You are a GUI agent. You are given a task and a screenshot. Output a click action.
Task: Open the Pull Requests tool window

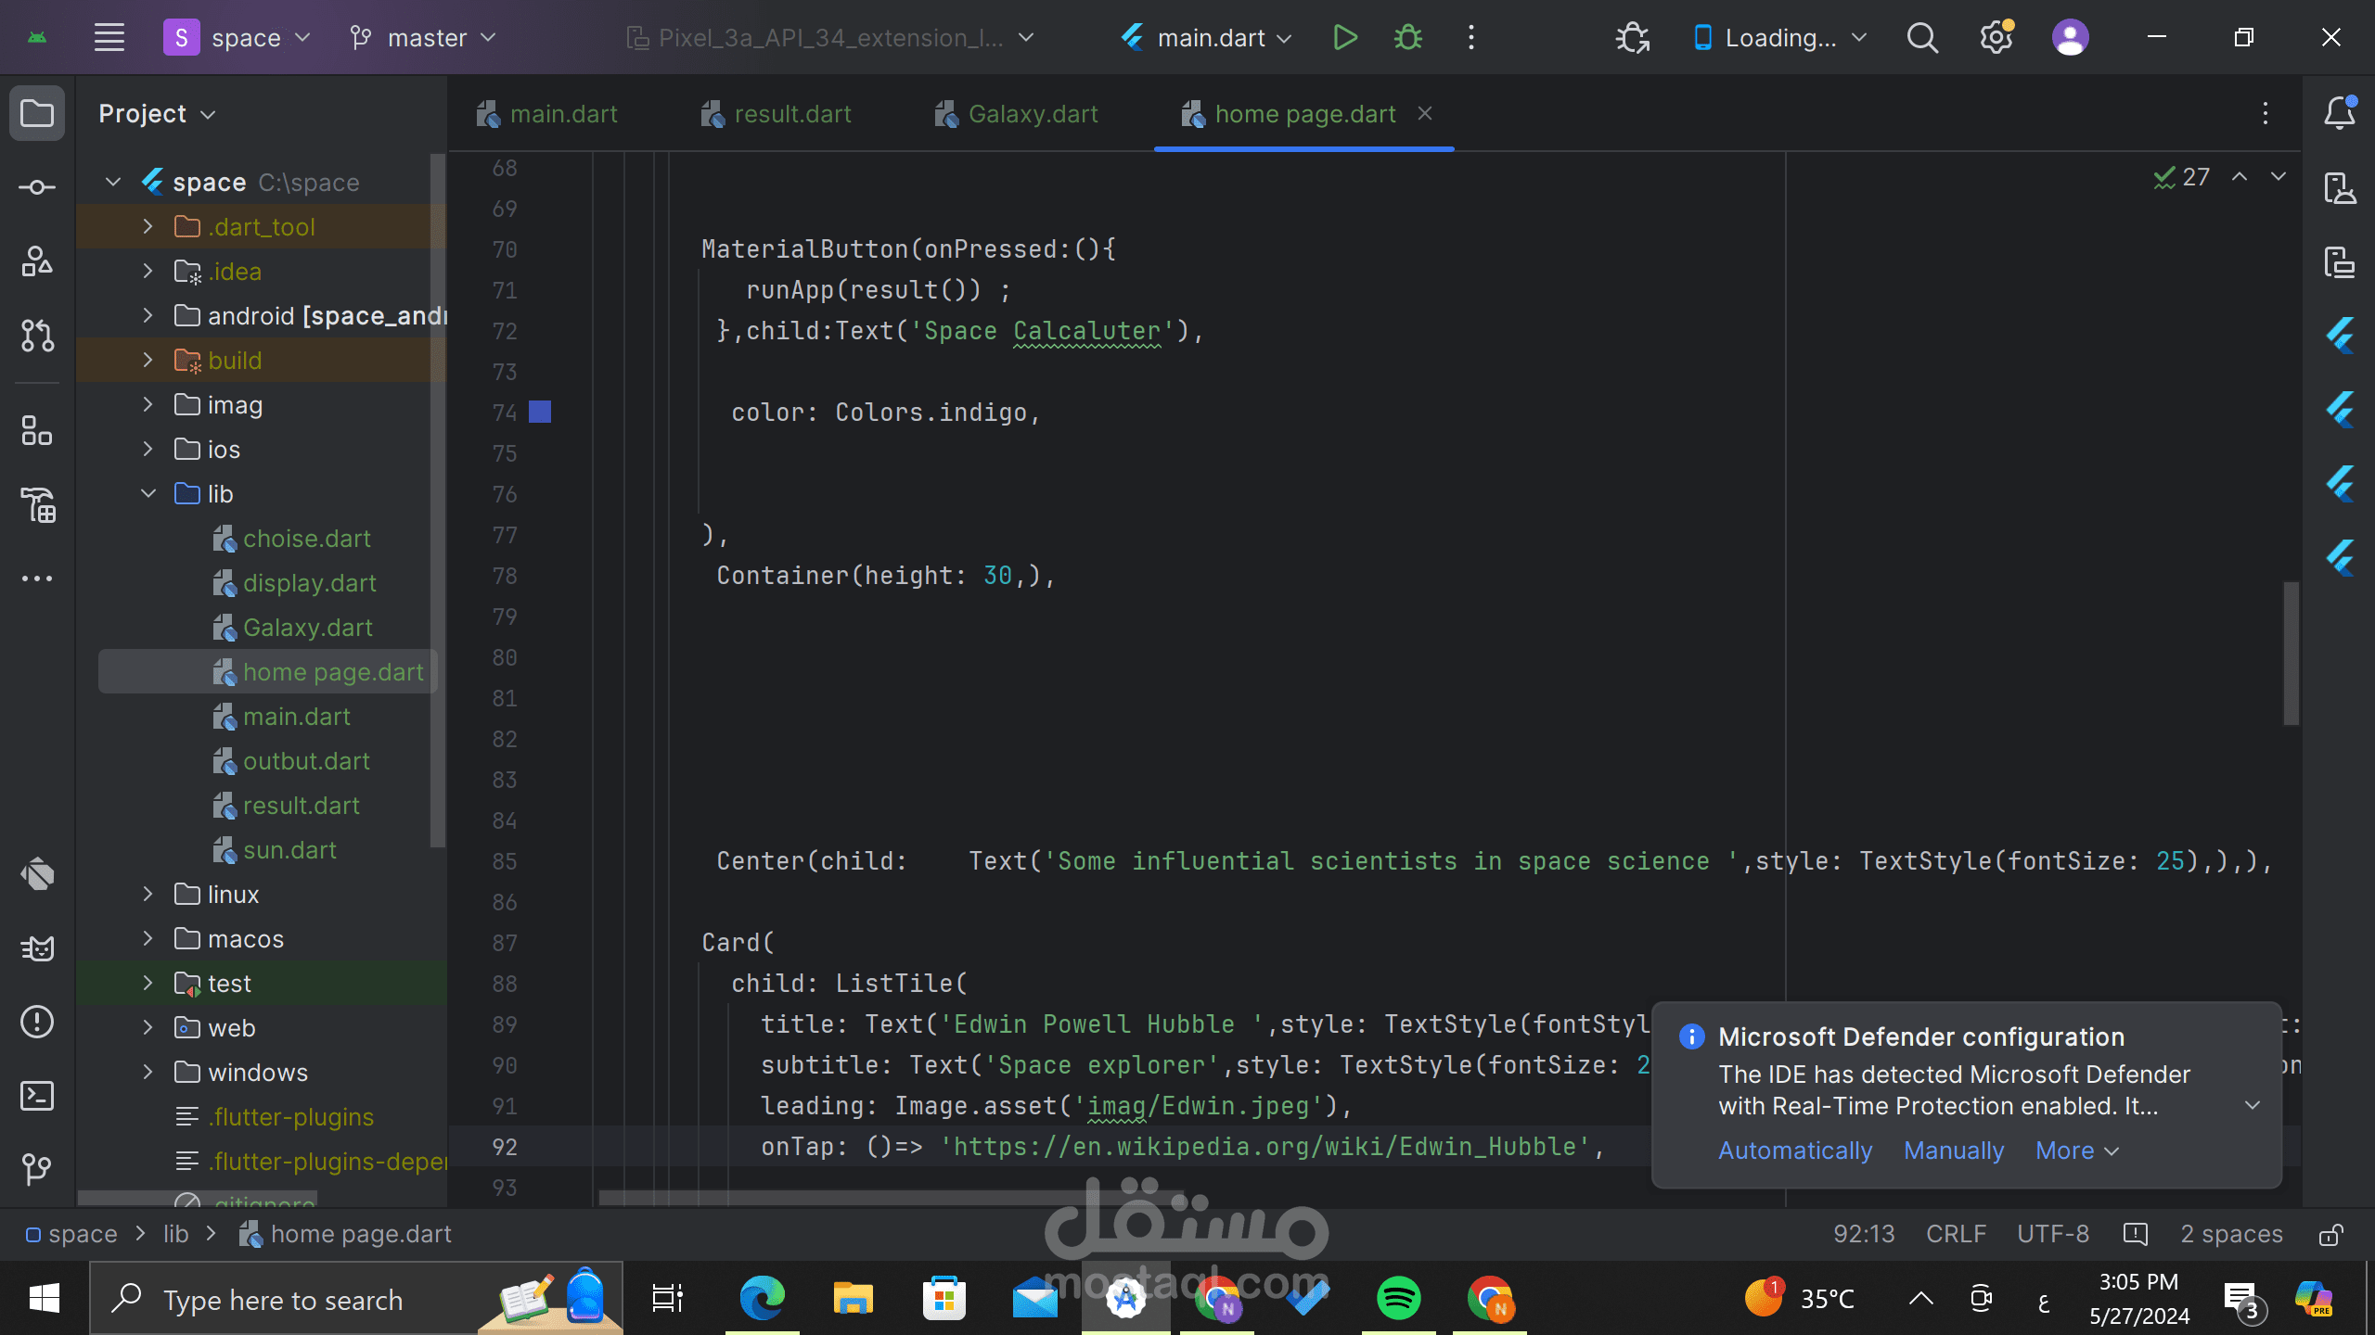coord(37,336)
